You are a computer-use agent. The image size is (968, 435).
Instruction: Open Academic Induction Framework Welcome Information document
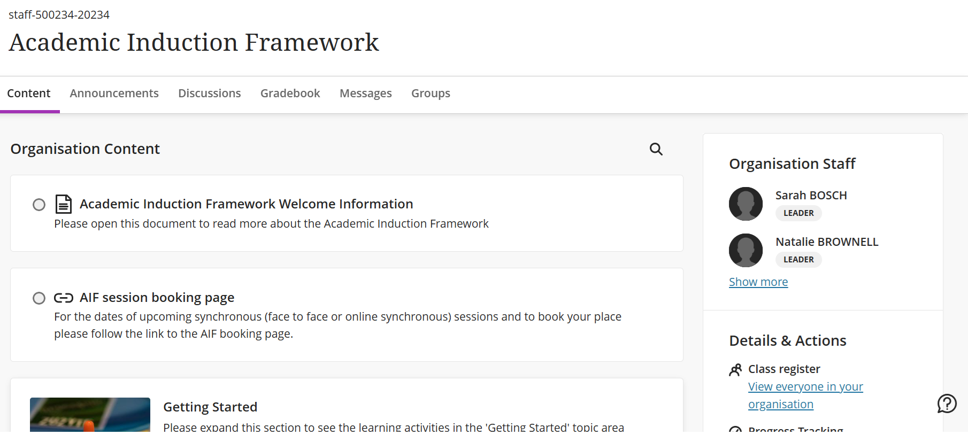coord(247,204)
